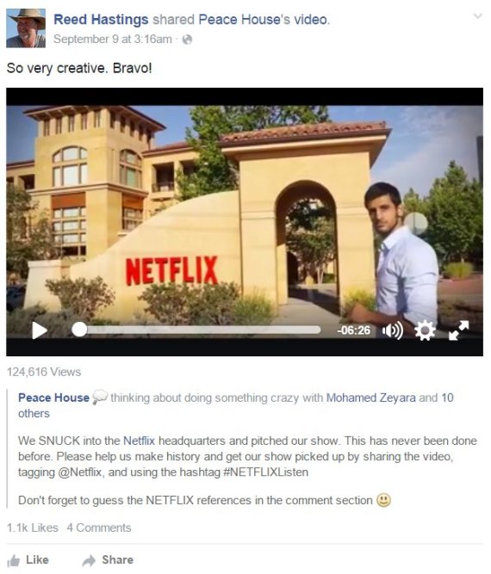Play the Netflix video

point(40,330)
